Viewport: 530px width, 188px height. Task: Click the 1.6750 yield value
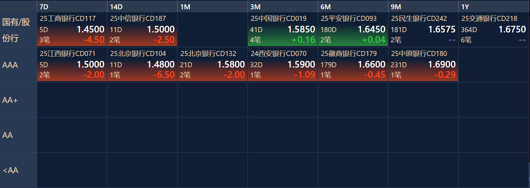pos(512,29)
